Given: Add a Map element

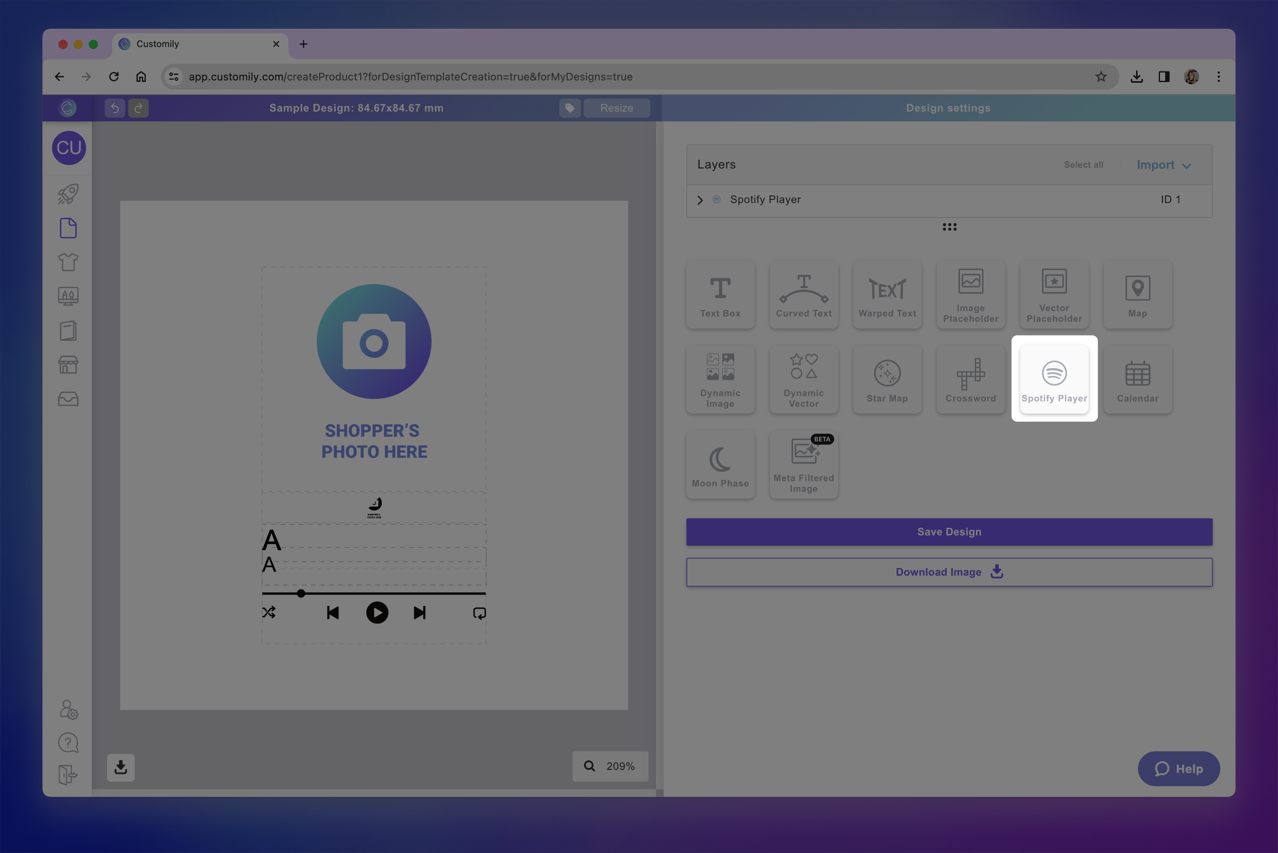Looking at the screenshot, I should coord(1137,294).
